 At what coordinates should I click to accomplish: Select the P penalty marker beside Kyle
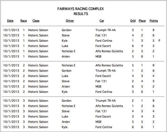[x=159, y=41]
